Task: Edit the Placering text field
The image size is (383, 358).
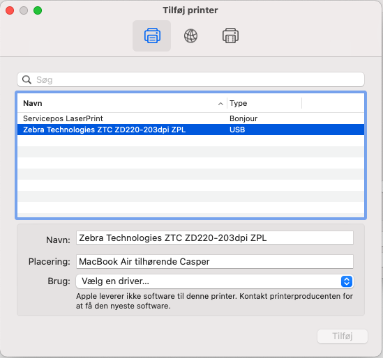Action: (215, 261)
